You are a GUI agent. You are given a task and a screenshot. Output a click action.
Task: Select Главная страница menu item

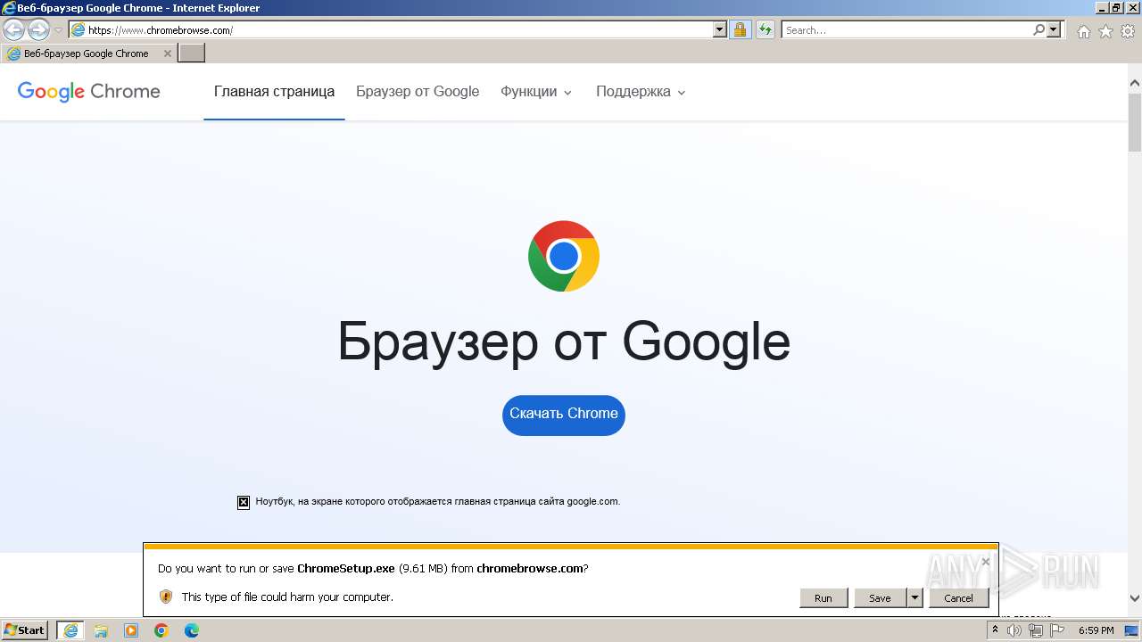click(274, 91)
